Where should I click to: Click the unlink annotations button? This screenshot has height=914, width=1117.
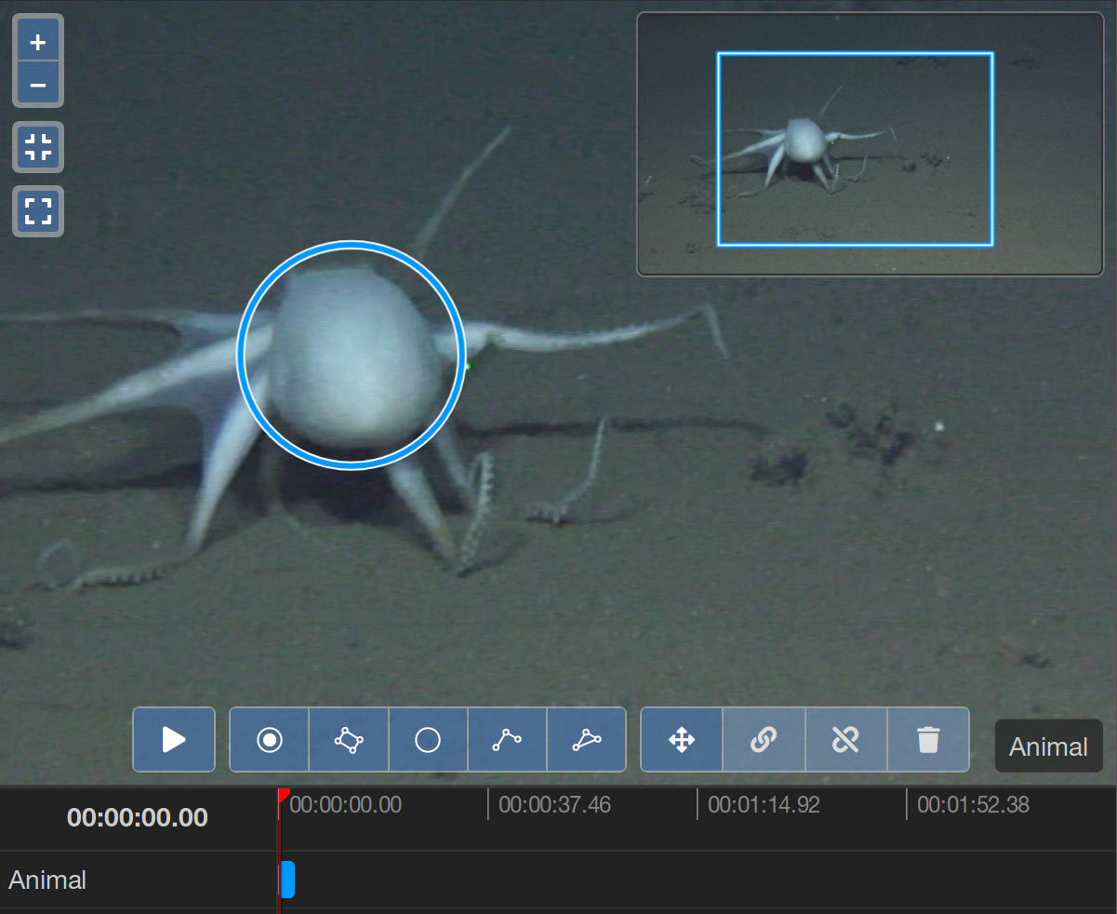pos(845,740)
